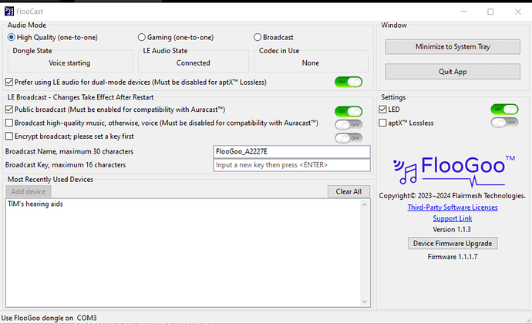Click the None codec in use value
Screen dimensions: 532x324
(x=311, y=62)
